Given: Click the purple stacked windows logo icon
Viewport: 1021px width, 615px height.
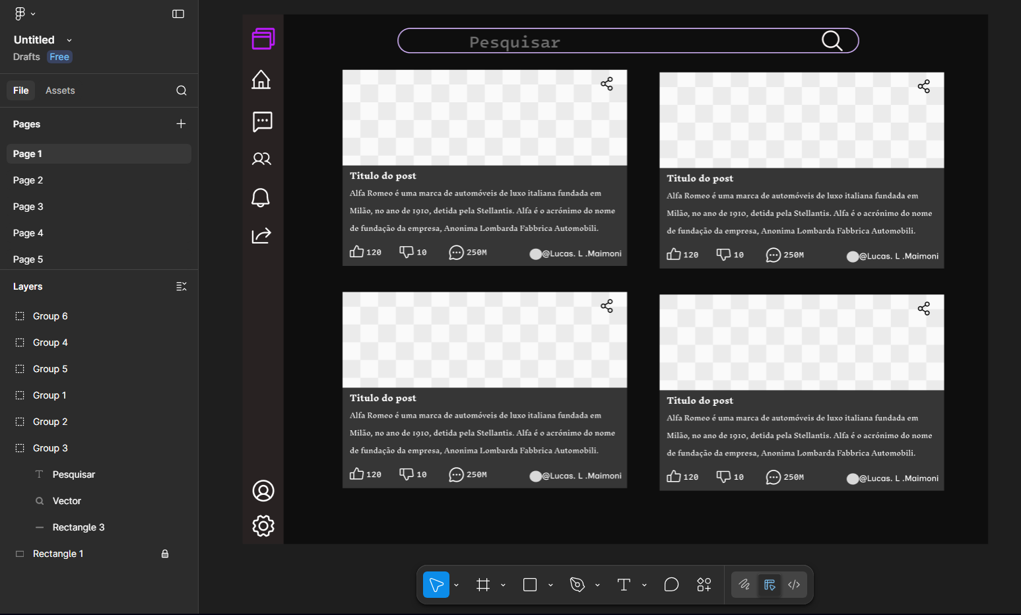Looking at the screenshot, I should (x=263, y=38).
